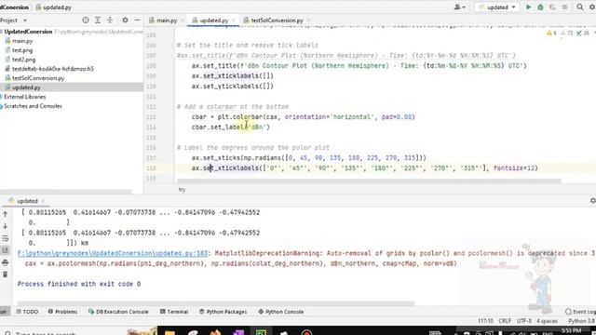Open the user account icon menu
The height and width of the screenshot is (335, 596).
[459, 7]
